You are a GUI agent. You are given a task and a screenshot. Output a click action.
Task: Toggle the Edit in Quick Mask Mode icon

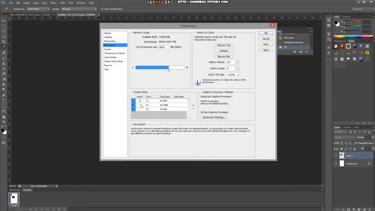(x=4, y=138)
